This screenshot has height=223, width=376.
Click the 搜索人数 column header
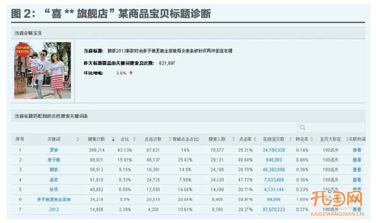pyautogui.click(x=217, y=139)
